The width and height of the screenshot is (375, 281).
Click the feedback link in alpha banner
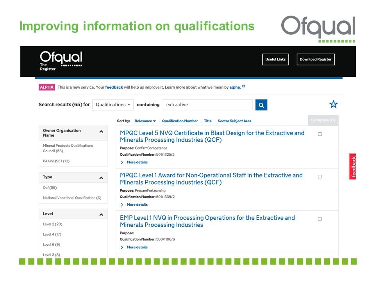tap(114, 87)
